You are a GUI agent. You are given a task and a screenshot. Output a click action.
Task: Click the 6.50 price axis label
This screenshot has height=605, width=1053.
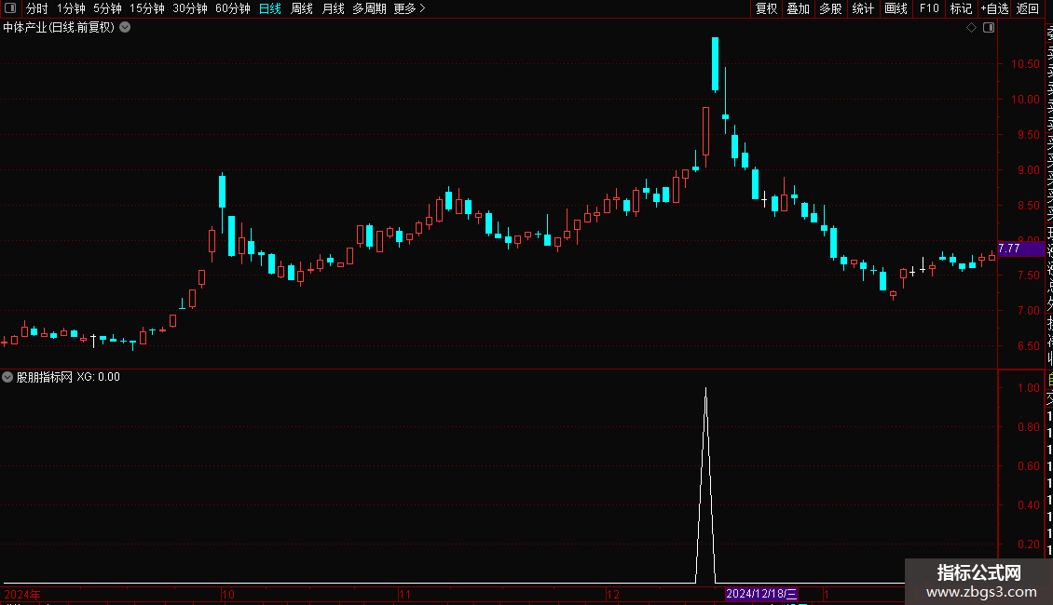coord(1028,346)
